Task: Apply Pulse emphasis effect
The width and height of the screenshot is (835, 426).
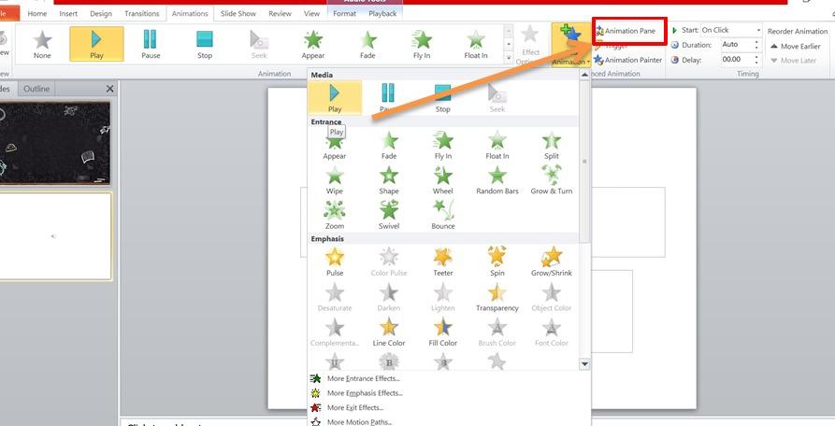Action: click(335, 262)
